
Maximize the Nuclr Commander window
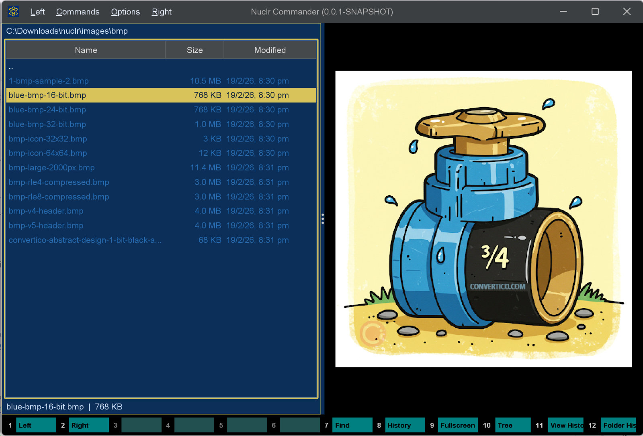click(595, 12)
